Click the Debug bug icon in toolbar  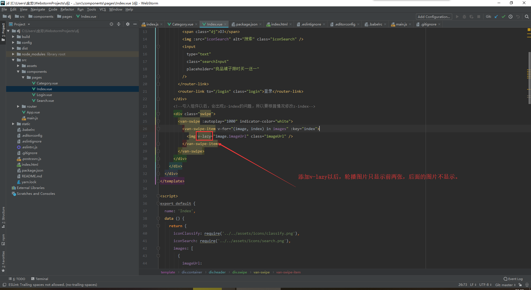click(x=464, y=17)
